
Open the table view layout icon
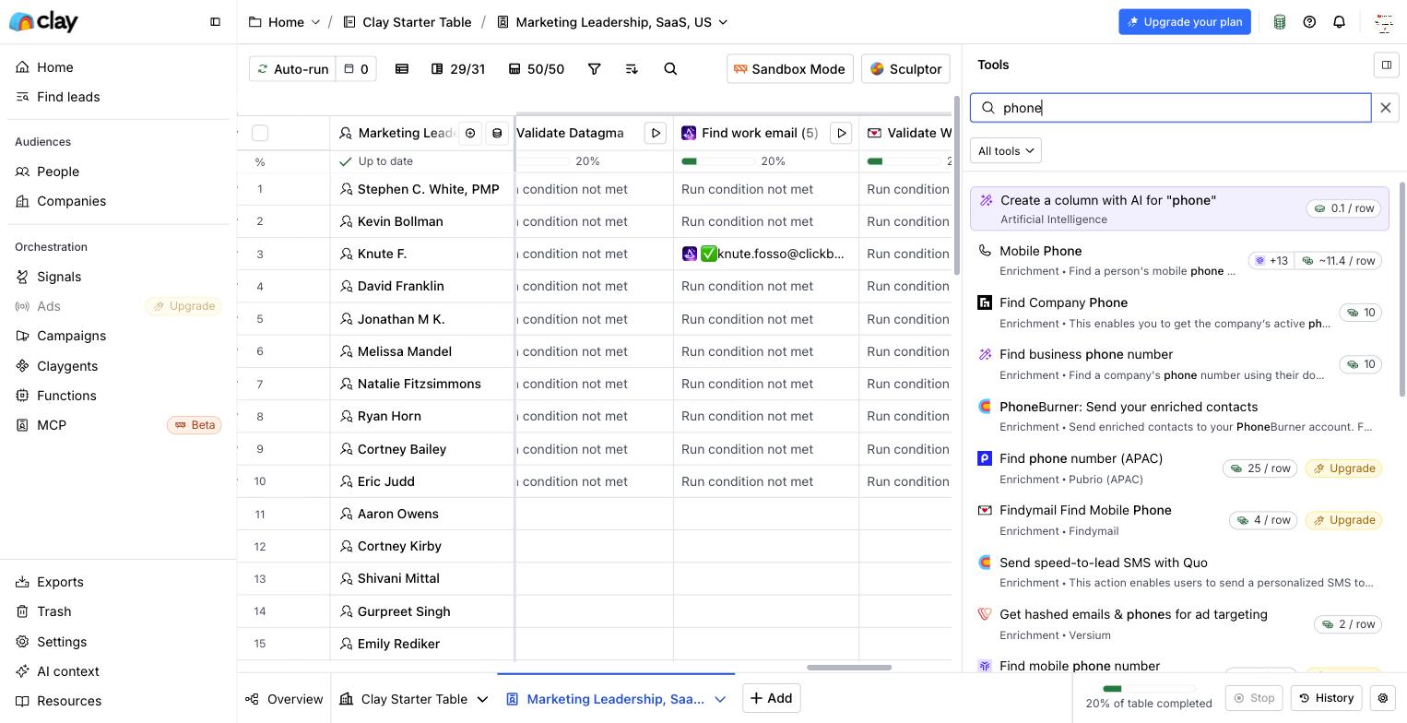pyautogui.click(x=402, y=68)
